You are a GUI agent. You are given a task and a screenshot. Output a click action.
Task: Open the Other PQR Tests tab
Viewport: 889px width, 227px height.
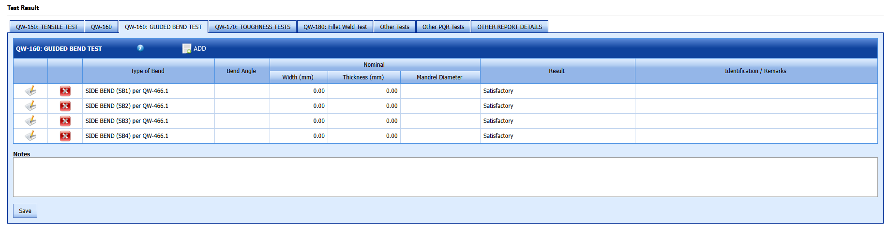coord(443,27)
